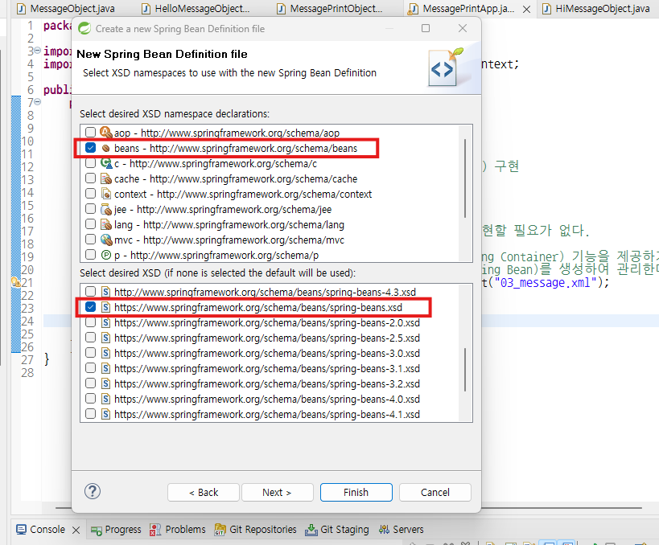Check the aop namespace checkbox
Screen dimensions: 659x545
[90, 133]
